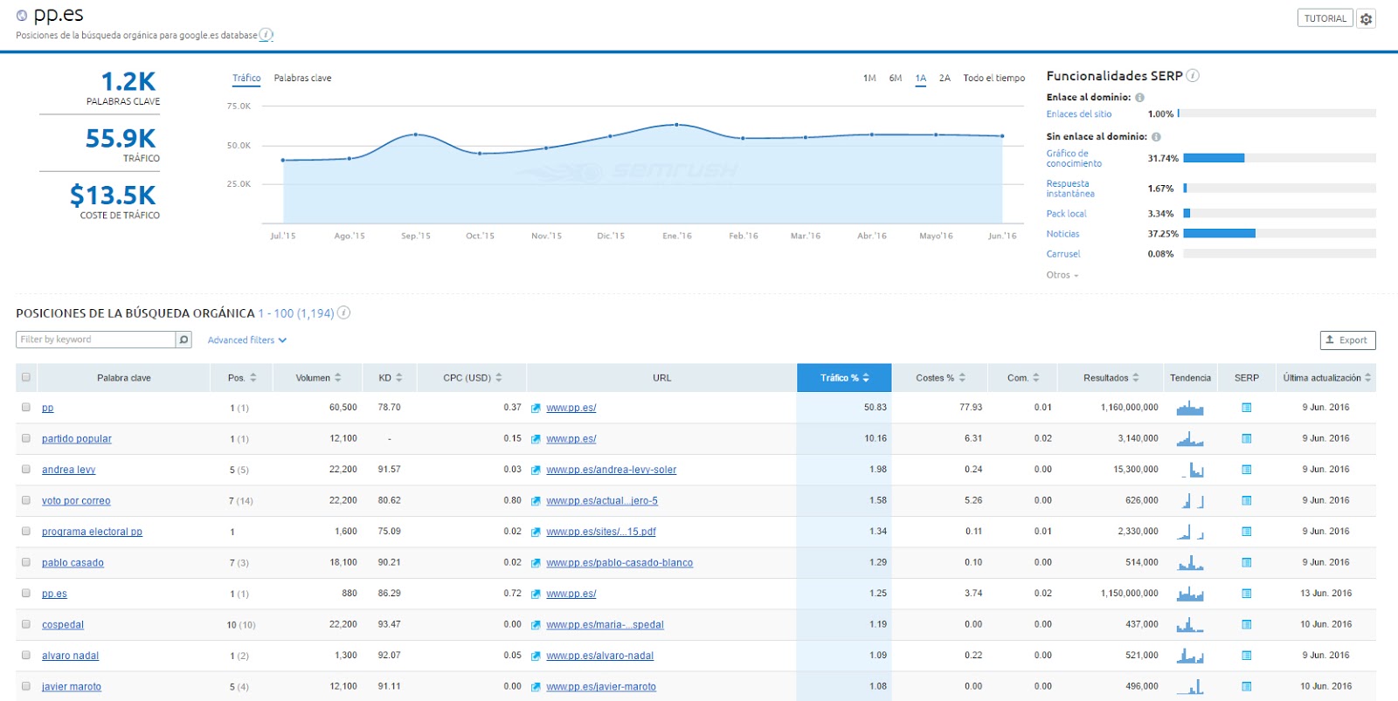Sort the table by Volumen

click(x=318, y=378)
